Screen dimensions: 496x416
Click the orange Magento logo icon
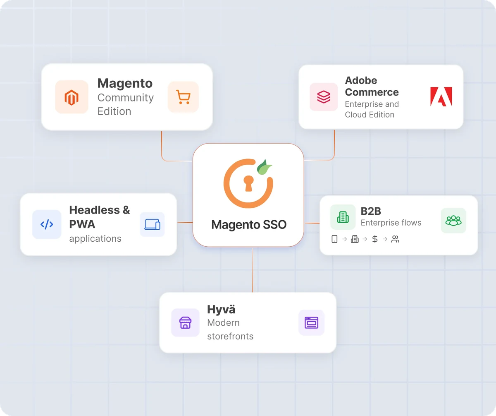point(72,97)
